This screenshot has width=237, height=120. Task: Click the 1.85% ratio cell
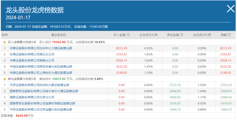click(148, 54)
